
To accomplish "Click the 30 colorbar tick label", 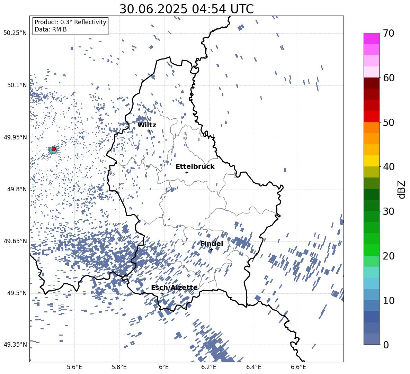I will coord(389,211).
